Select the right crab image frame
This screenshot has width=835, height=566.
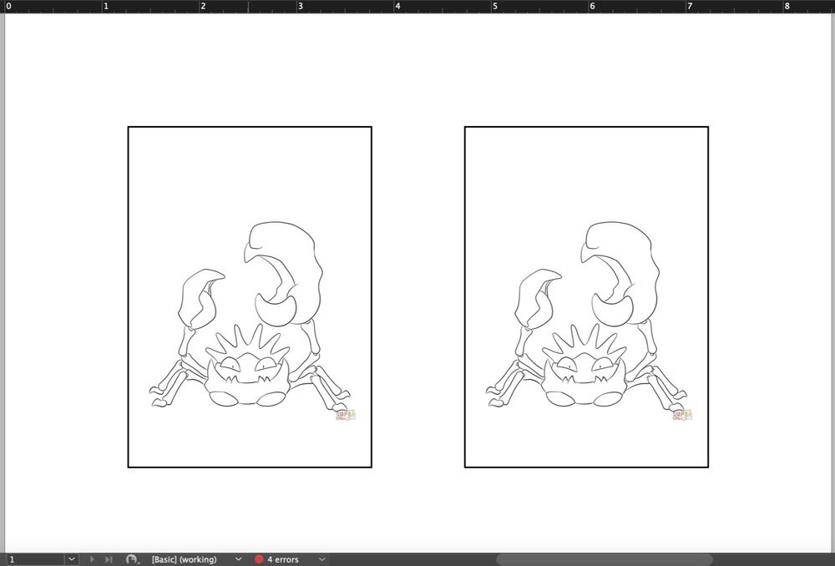click(x=586, y=297)
